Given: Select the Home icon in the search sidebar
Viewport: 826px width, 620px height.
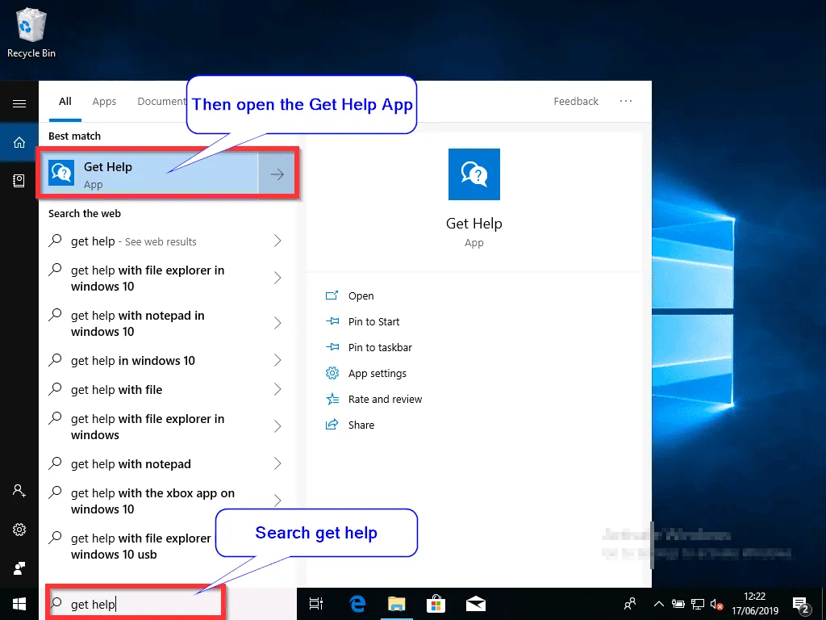Looking at the screenshot, I should [x=19, y=142].
